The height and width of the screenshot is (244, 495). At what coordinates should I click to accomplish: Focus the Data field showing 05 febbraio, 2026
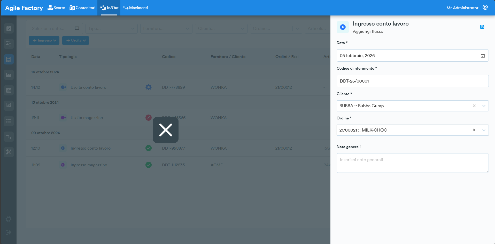(413, 55)
